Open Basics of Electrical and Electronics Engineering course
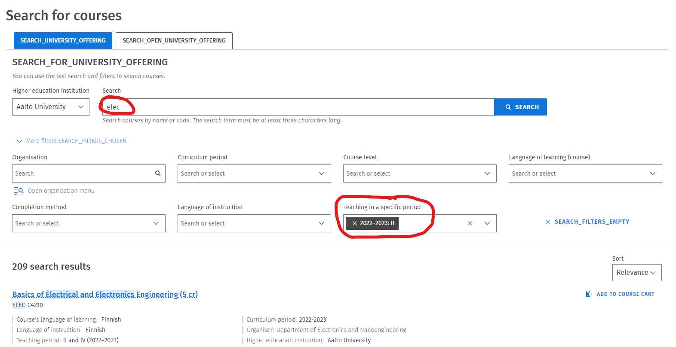676x347 pixels. click(105, 295)
